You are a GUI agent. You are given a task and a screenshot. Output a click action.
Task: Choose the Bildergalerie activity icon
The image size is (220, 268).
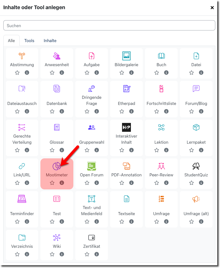tap(126, 56)
